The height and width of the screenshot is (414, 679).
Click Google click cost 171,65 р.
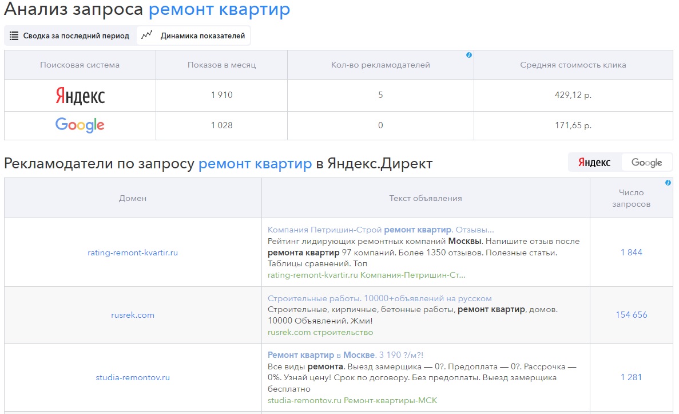click(x=573, y=125)
